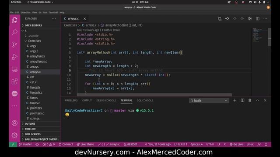
Task: Kill the terminal with trash icon
Action: [250, 100]
